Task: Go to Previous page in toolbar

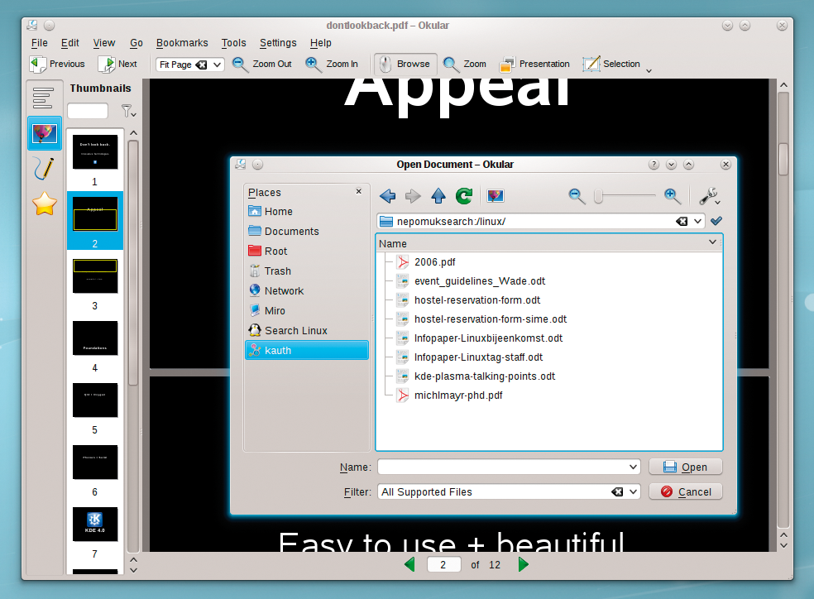Action: point(57,64)
